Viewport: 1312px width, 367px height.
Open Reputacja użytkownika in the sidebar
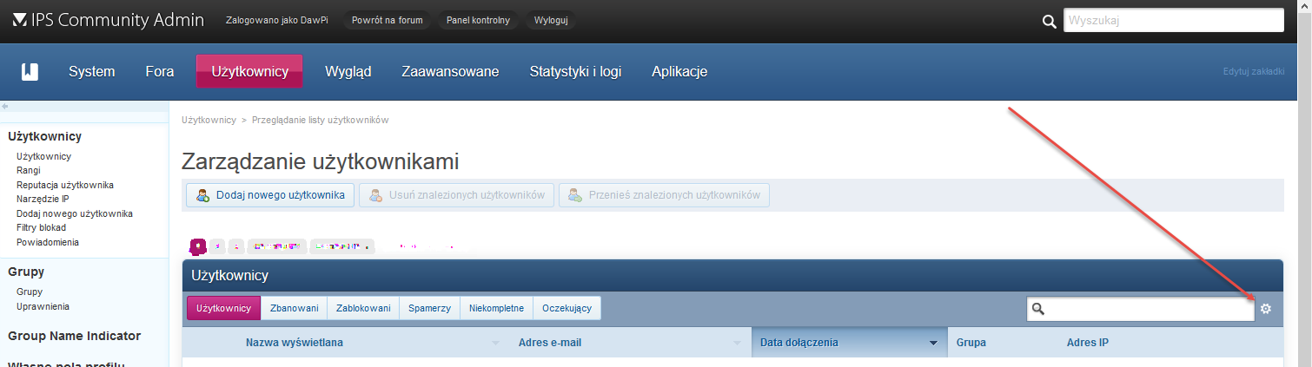(x=65, y=185)
